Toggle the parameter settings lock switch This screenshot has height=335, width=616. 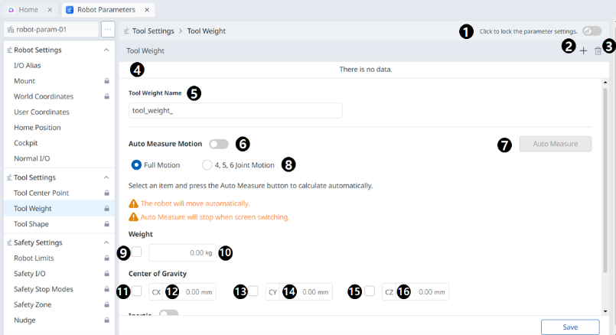[591, 31]
